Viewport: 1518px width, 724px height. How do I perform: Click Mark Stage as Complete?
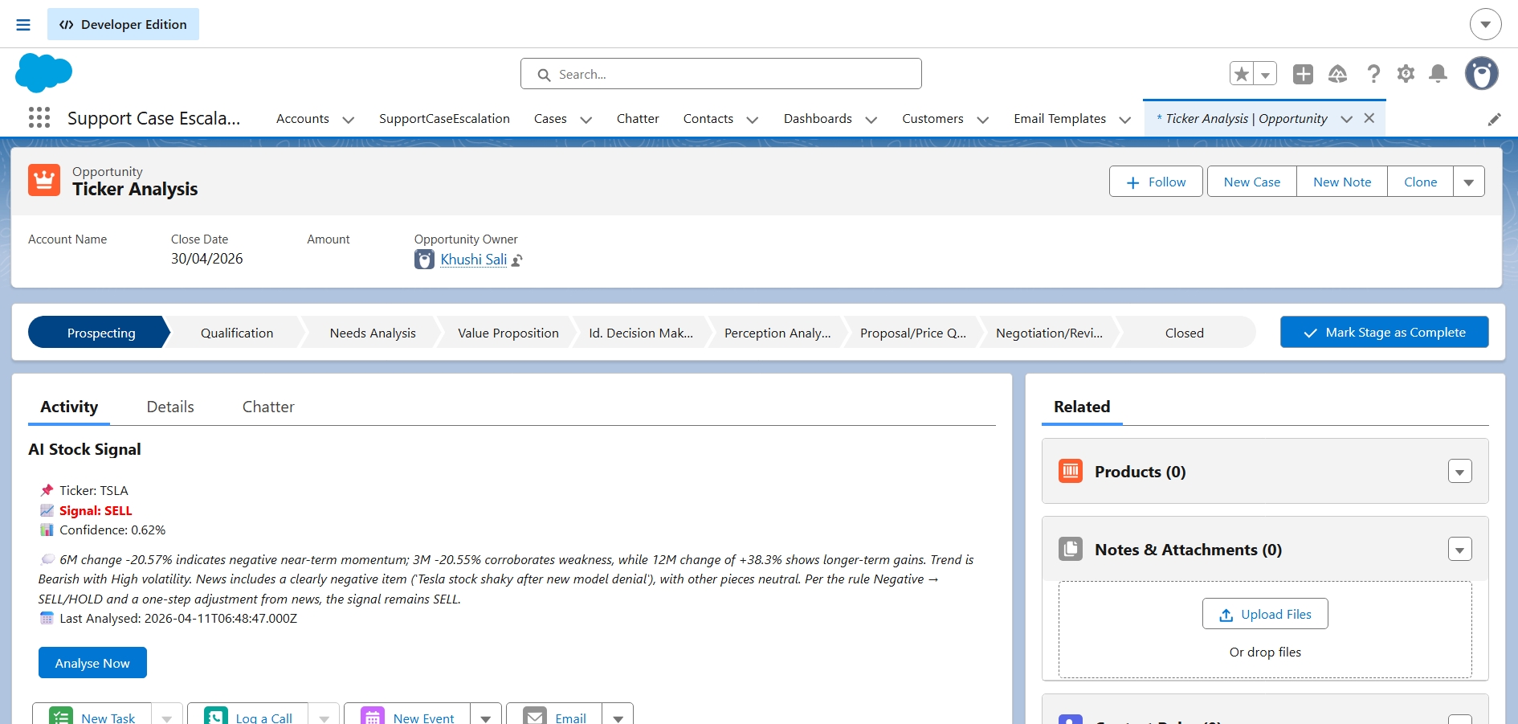tap(1384, 332)
